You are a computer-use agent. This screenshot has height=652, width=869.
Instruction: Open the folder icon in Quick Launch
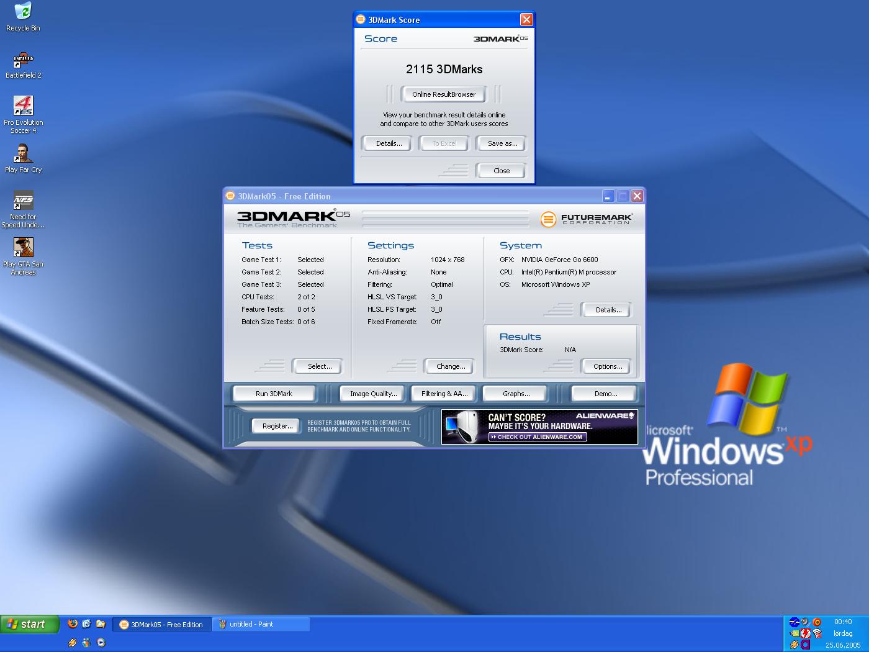(101, 623)
